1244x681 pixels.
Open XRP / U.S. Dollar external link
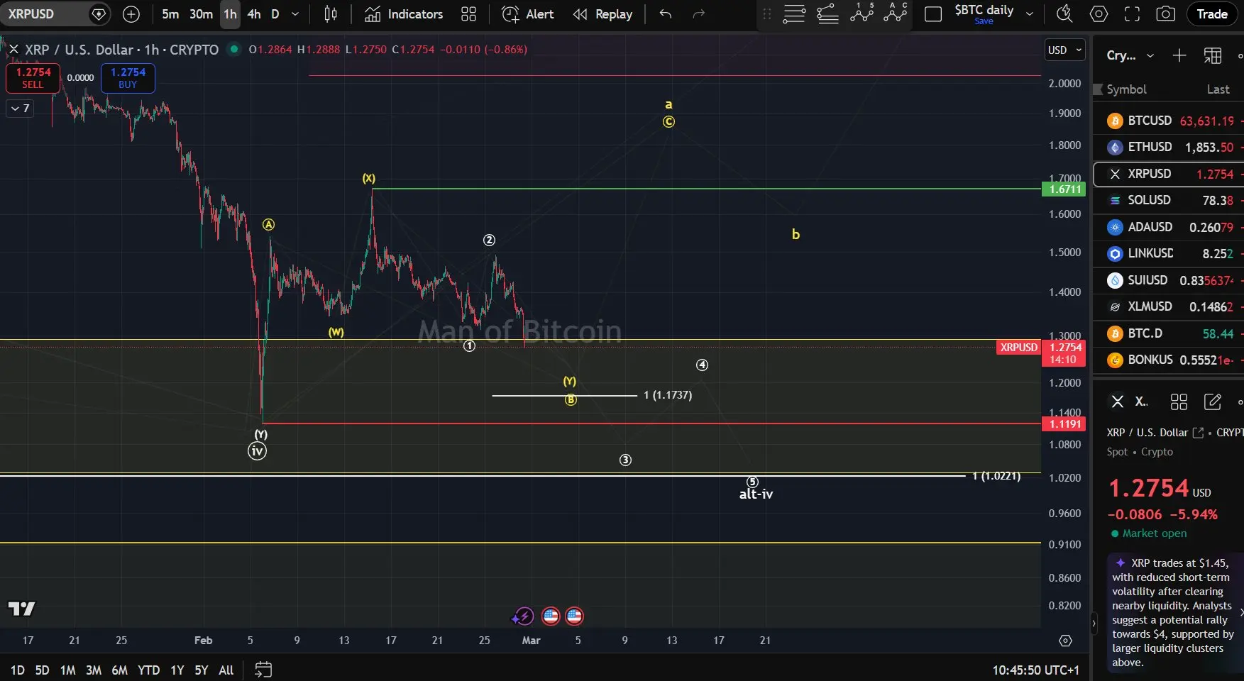pos(1198,433)
